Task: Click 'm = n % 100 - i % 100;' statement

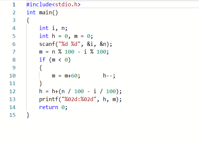Action: pos(74,52)
